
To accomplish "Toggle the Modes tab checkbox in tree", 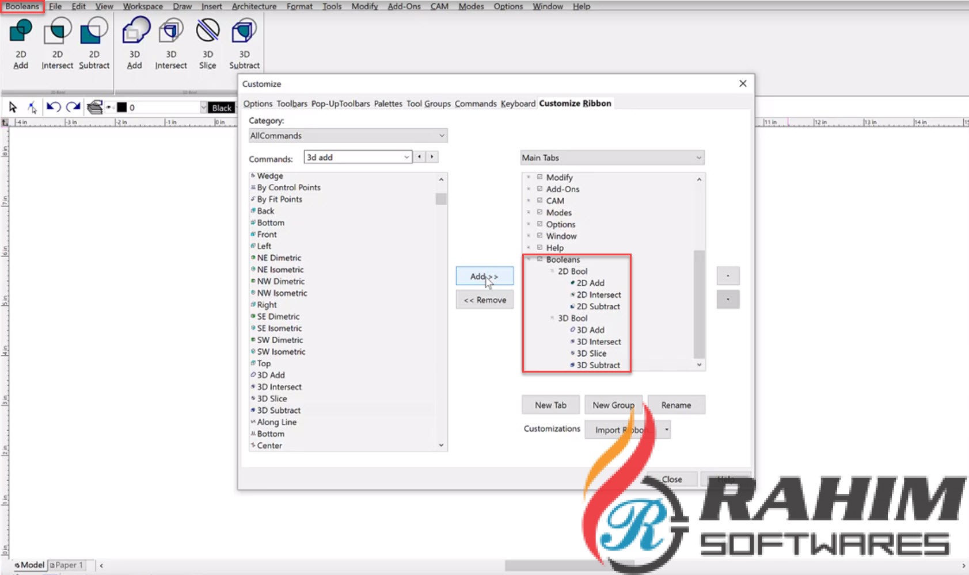I will (539, 212).
